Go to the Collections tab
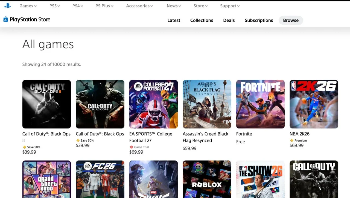350x198 pixels. coord(202,20)
